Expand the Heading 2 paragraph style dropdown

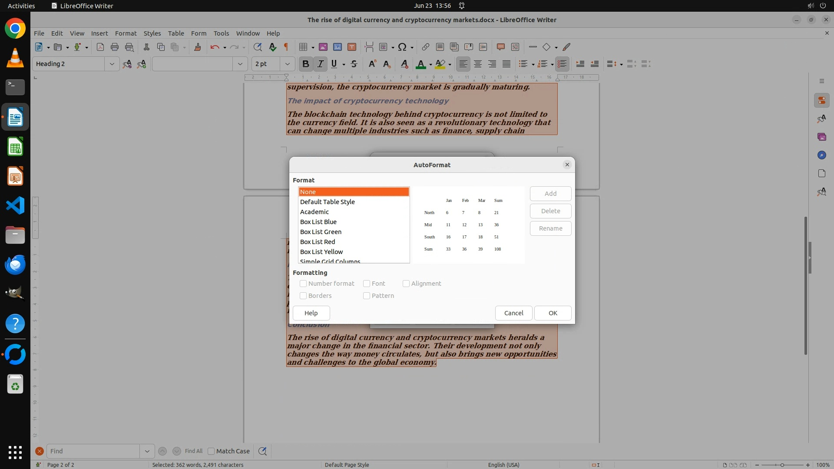(x=112, y=64)
